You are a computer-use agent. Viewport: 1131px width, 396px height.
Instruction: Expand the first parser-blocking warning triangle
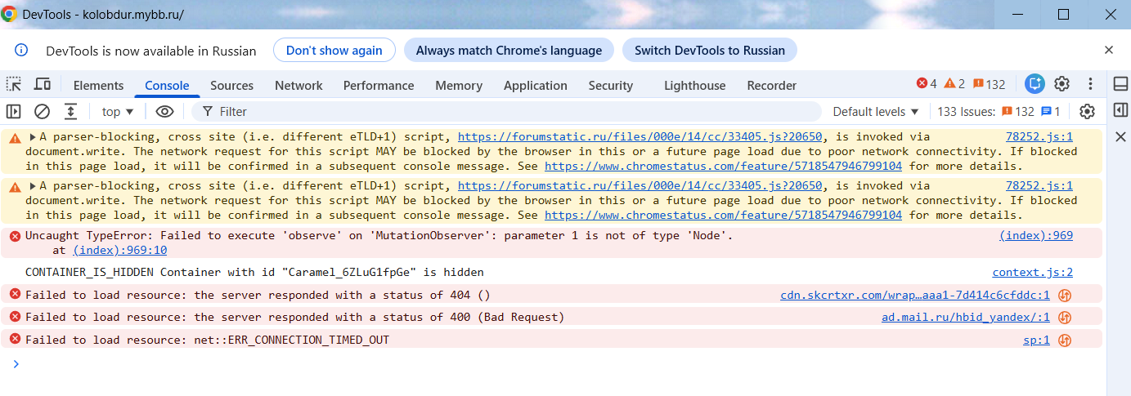(x=34, y=137)
